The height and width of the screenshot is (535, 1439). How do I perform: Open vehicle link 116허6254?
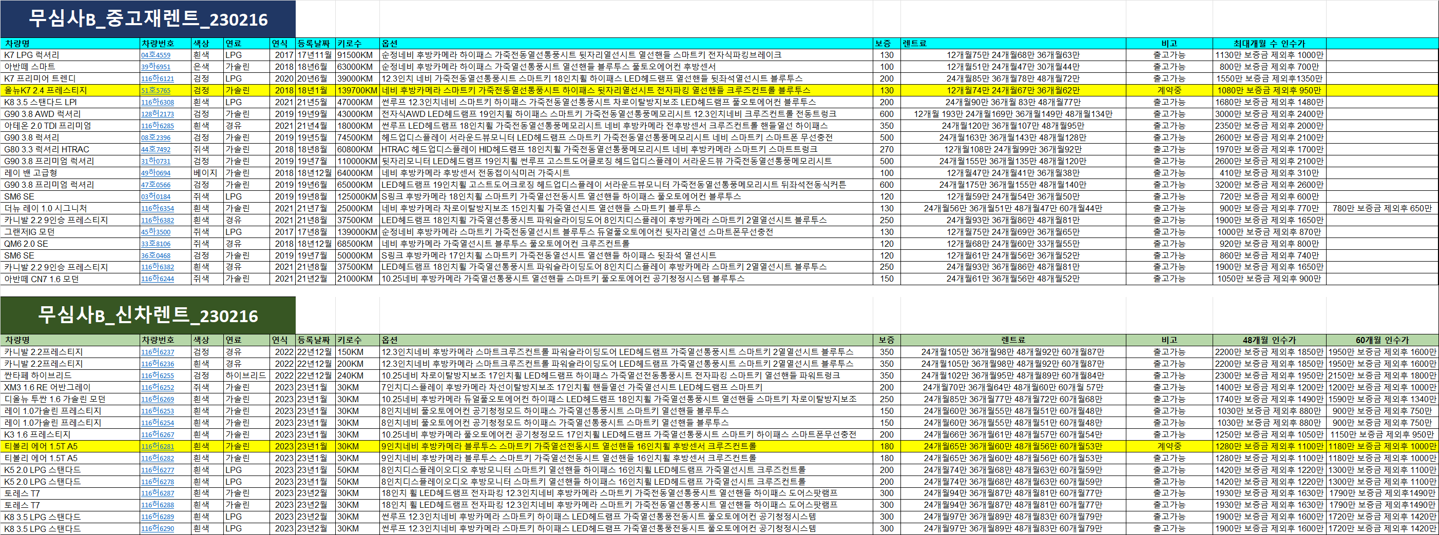click(x=158, y=423)
